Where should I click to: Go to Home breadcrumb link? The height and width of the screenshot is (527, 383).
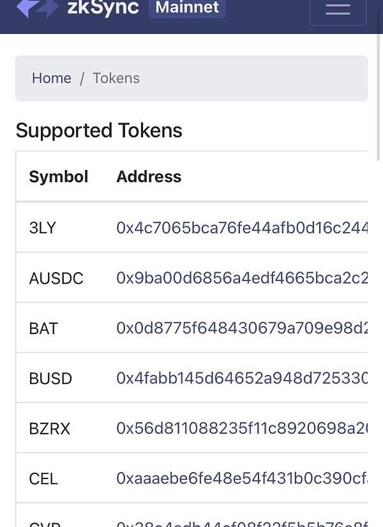coord(52,78)
